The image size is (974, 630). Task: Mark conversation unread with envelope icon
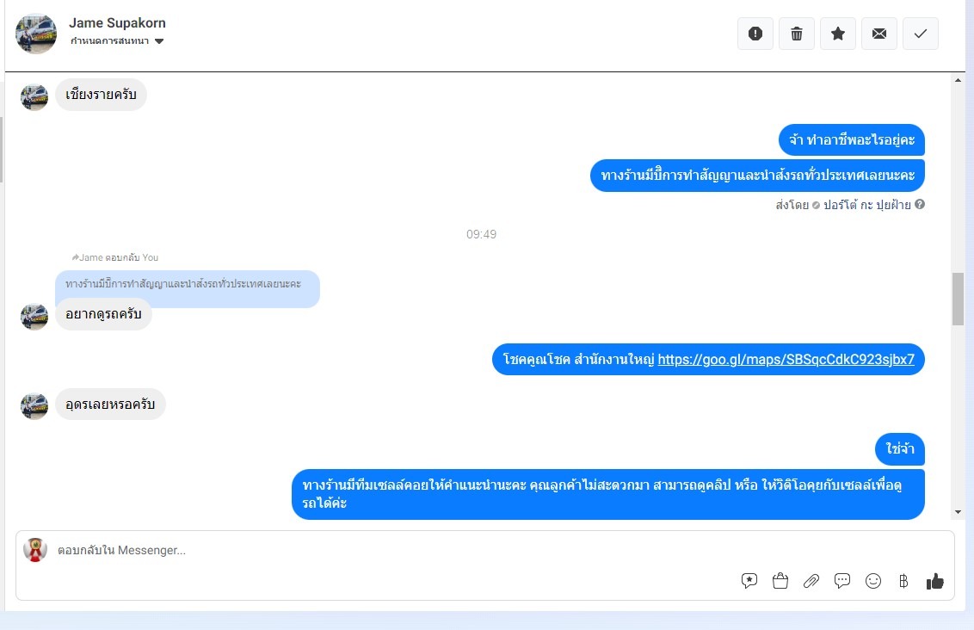pos(879,34)
